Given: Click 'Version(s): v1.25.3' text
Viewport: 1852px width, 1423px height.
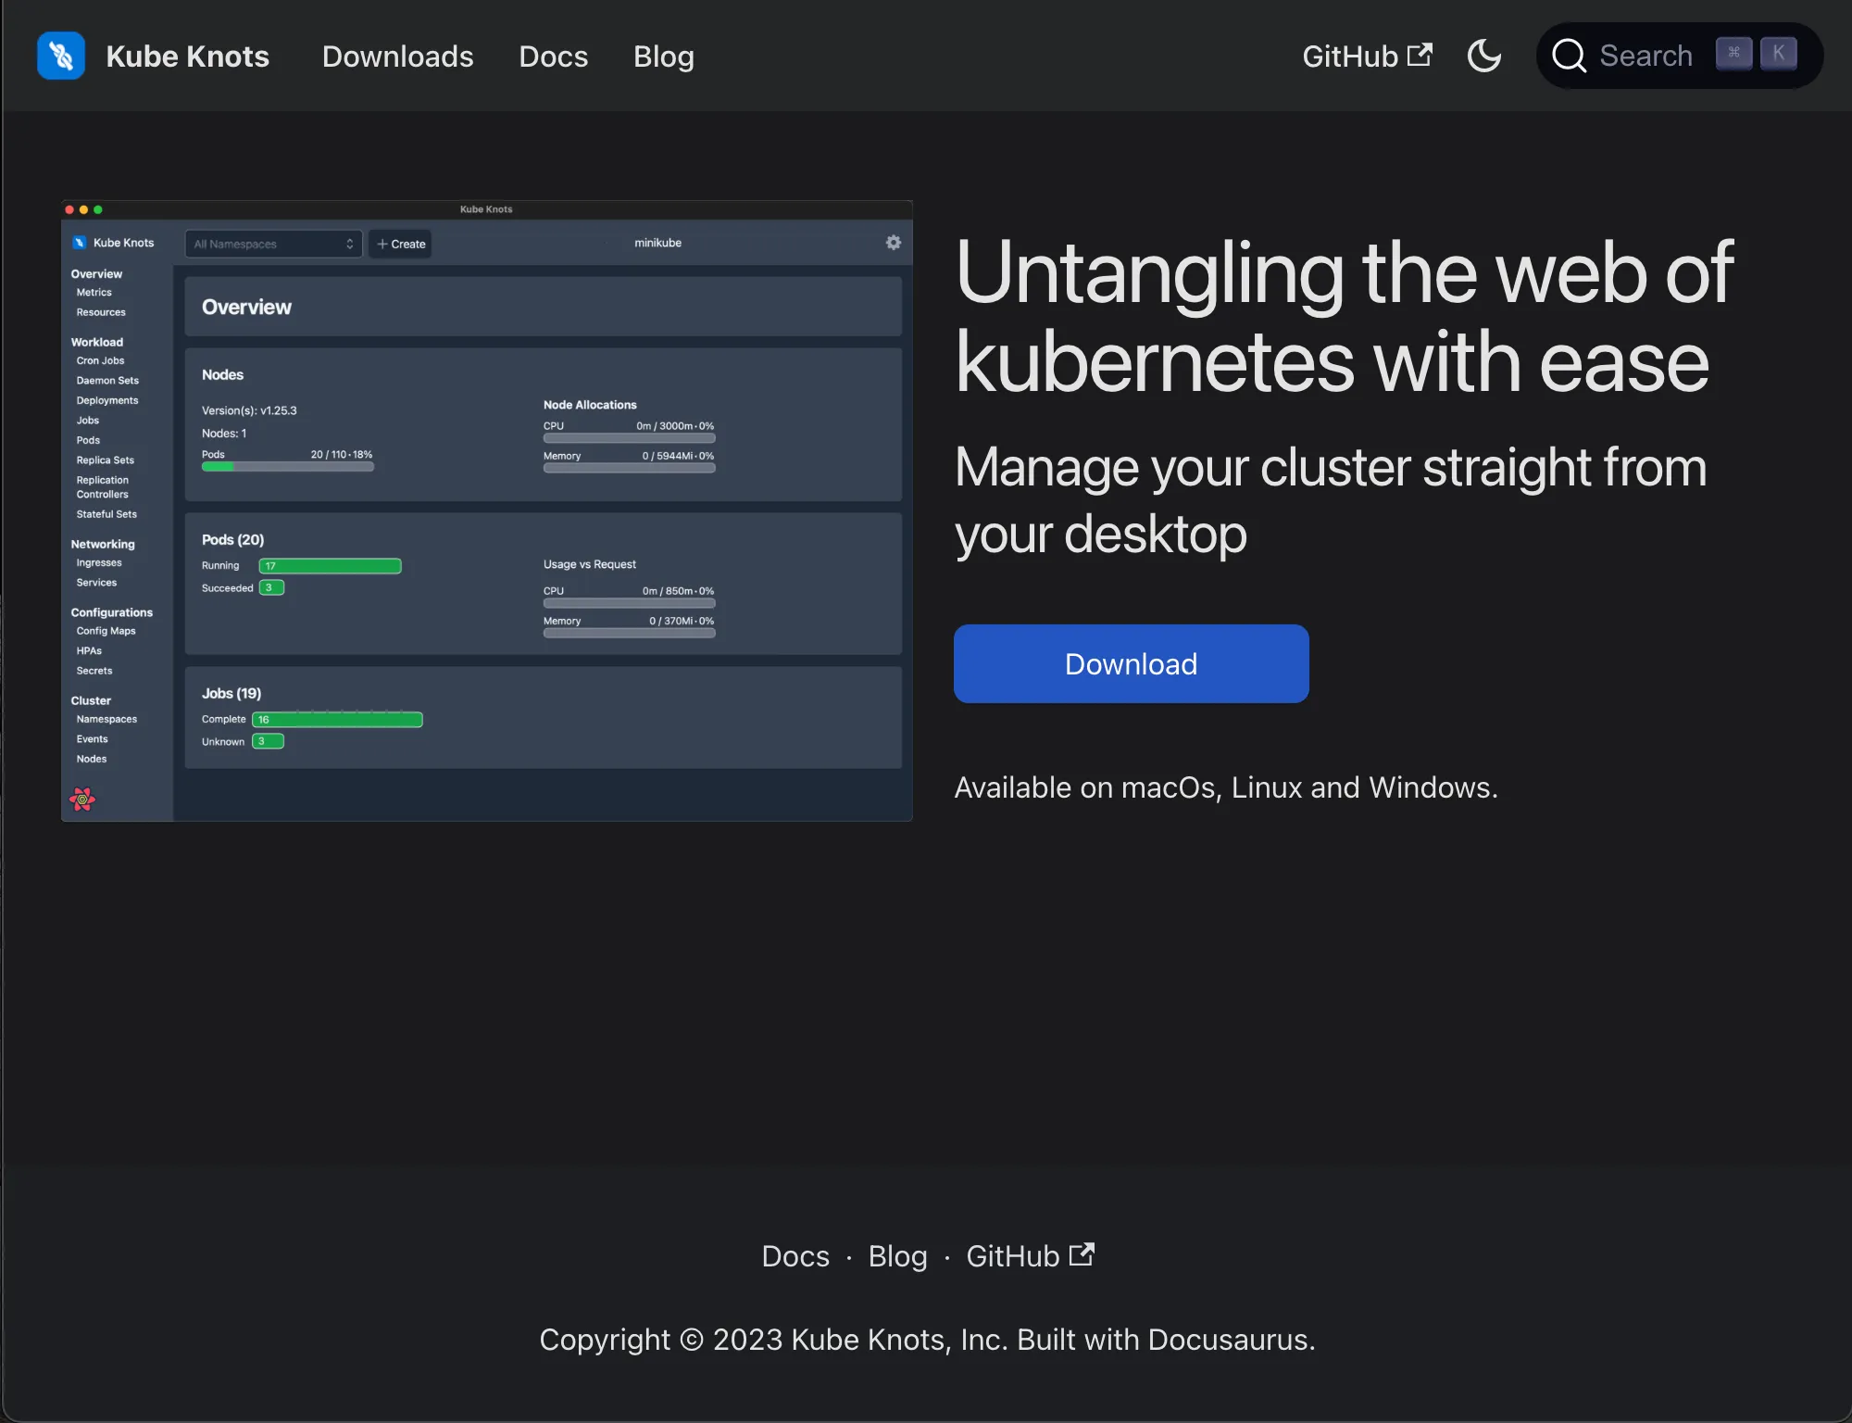Looking at the screenshot, I should pos(249,410).
